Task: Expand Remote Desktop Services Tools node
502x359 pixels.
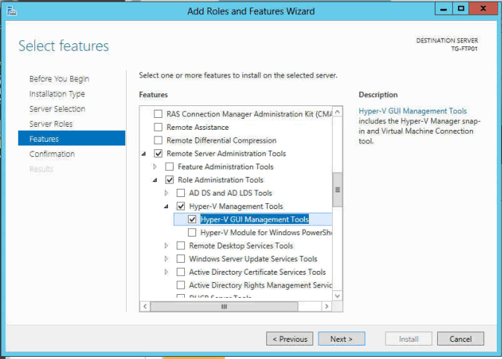Action: (166, 246)
